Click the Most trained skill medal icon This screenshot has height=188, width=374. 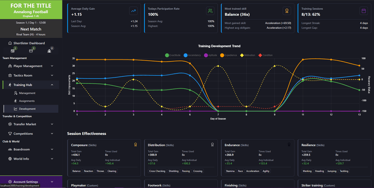pyautogui.click(x=286, y=11)
